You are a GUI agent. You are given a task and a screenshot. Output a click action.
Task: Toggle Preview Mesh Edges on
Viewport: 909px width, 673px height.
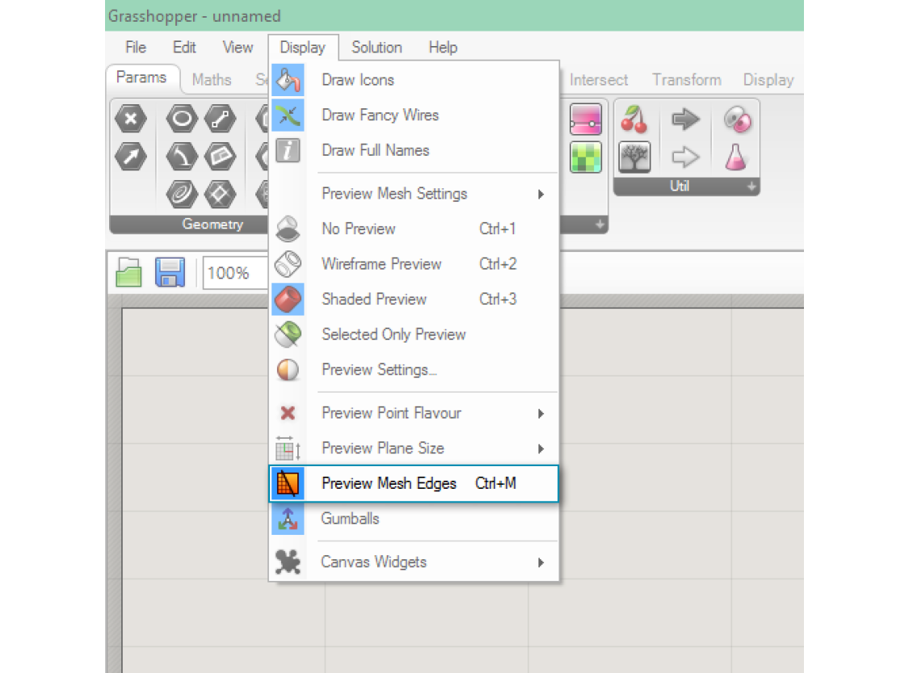coord(389,484)
